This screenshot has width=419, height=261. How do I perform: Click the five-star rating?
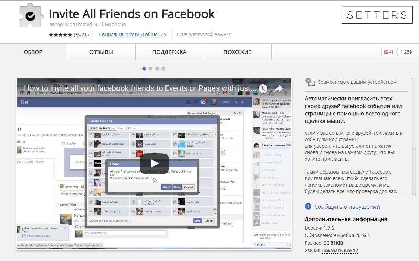pos(60,35)
